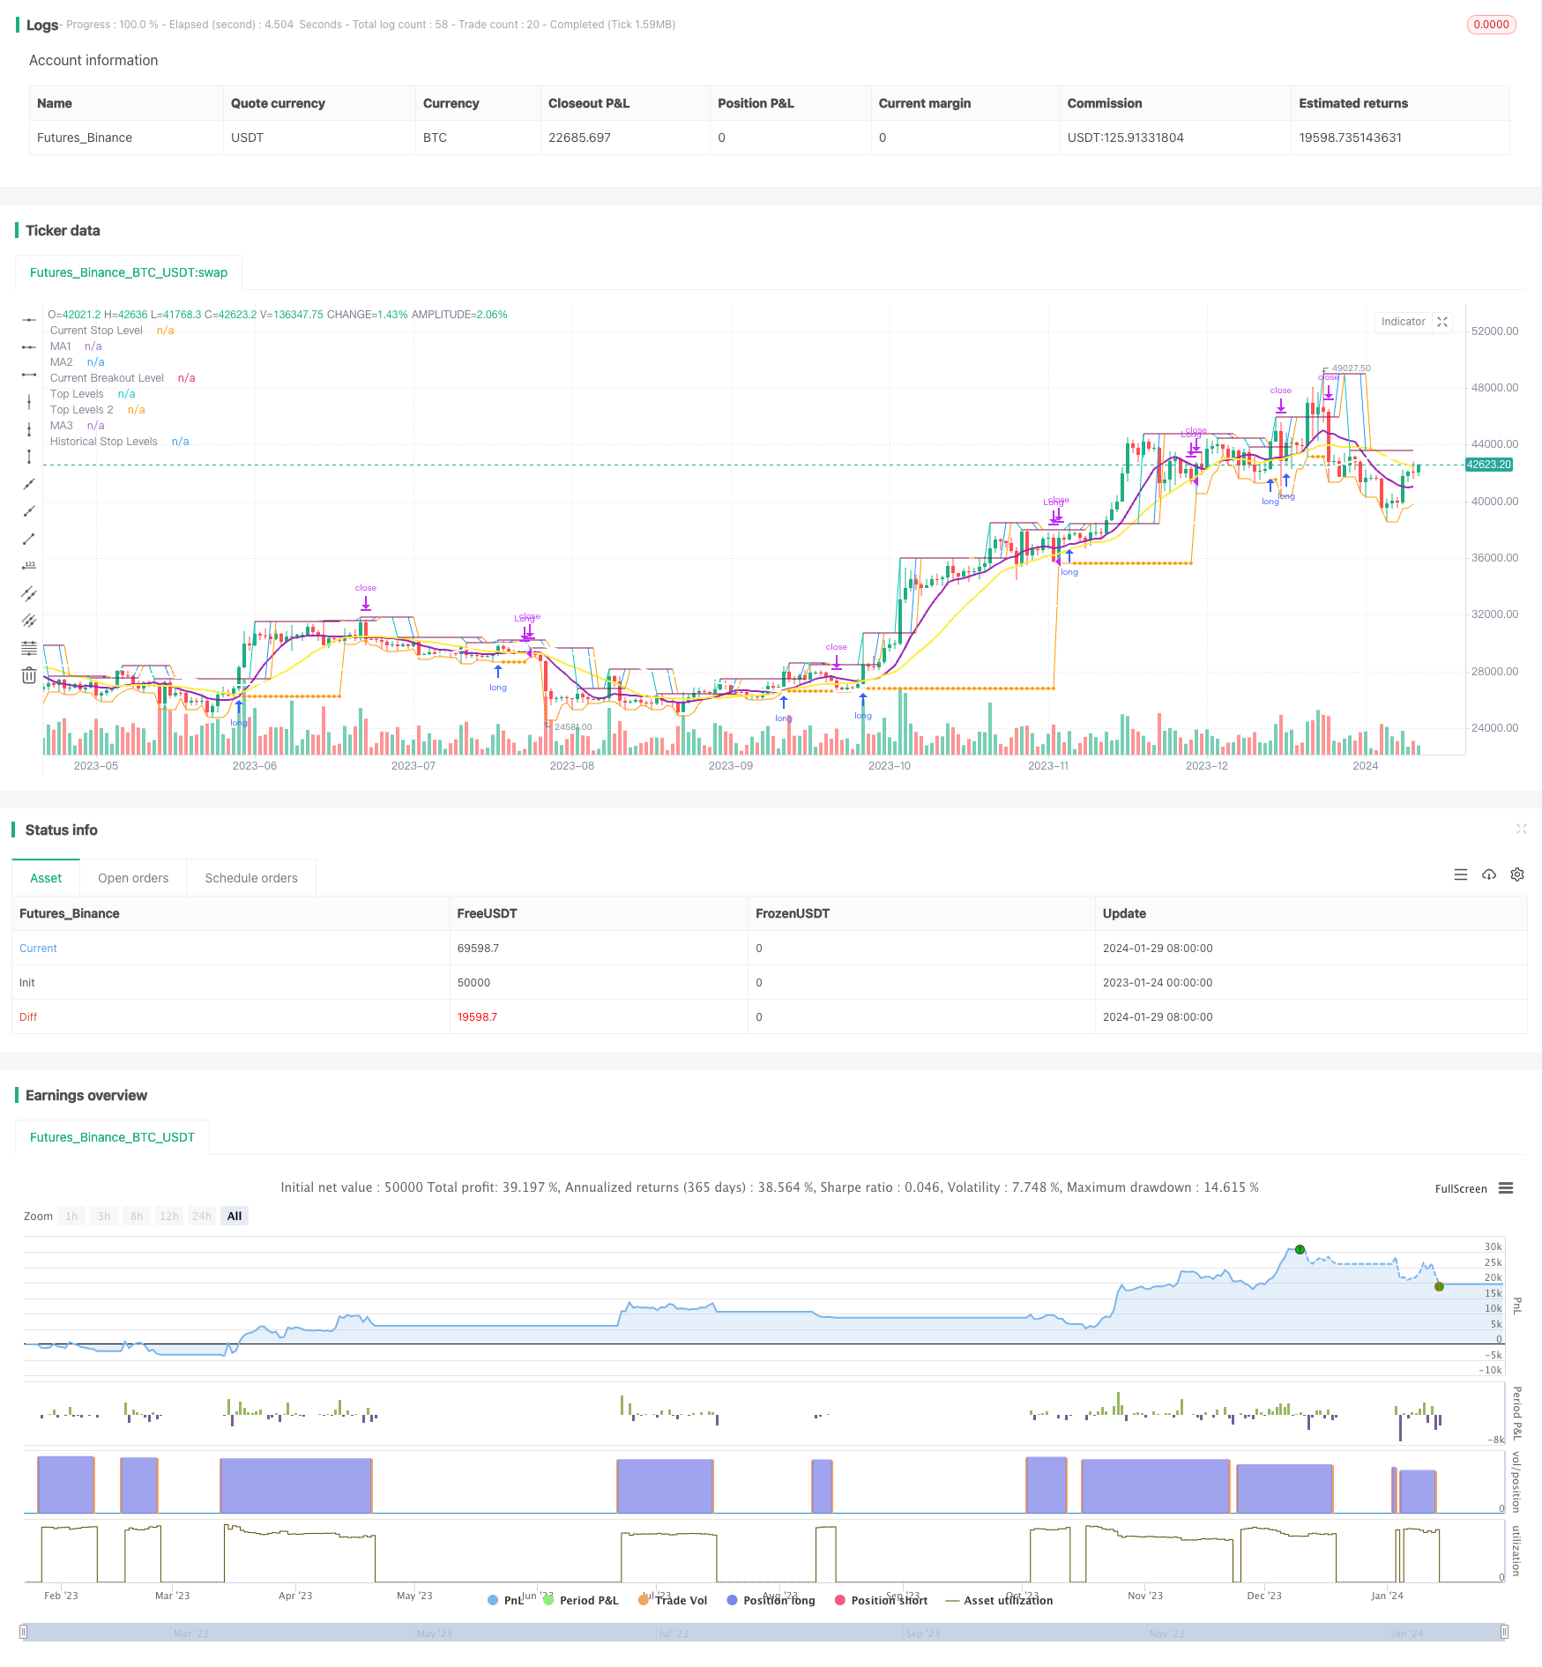Viewport: 1542px width, 1667px height.
Task: Grab the left handle of range navigator
Action: (24, 1632)
